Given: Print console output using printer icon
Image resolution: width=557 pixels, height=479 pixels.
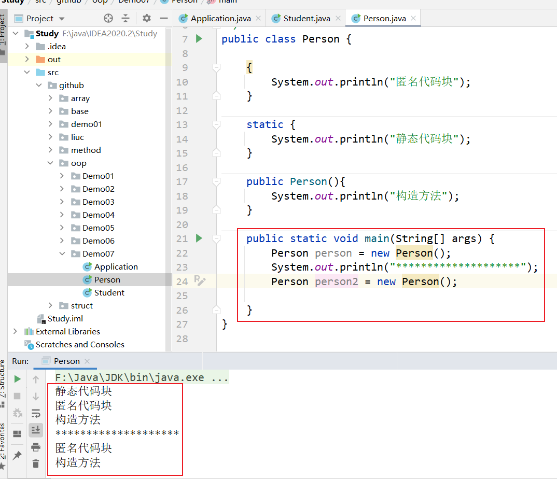Looking at the screenshot, I should (x=36, y=447).
